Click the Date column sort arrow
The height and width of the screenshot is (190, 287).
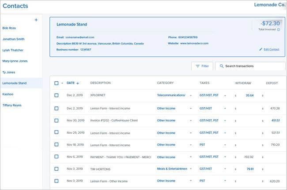(78, 83)
